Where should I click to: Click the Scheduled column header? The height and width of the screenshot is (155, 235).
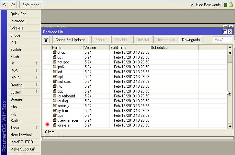click(x=174, y=48)
